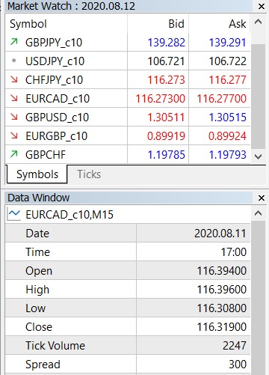269x375 pixels.
Task: Switch to the Ticks tab
Action: pos(89,174)
